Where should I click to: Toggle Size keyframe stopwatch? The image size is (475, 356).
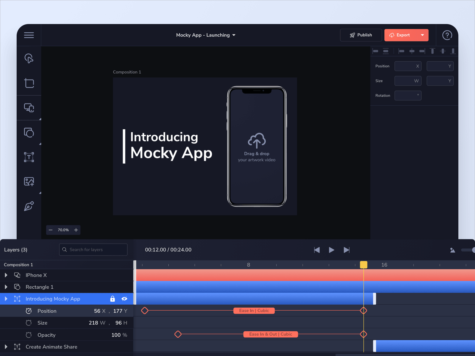(28, 323)
